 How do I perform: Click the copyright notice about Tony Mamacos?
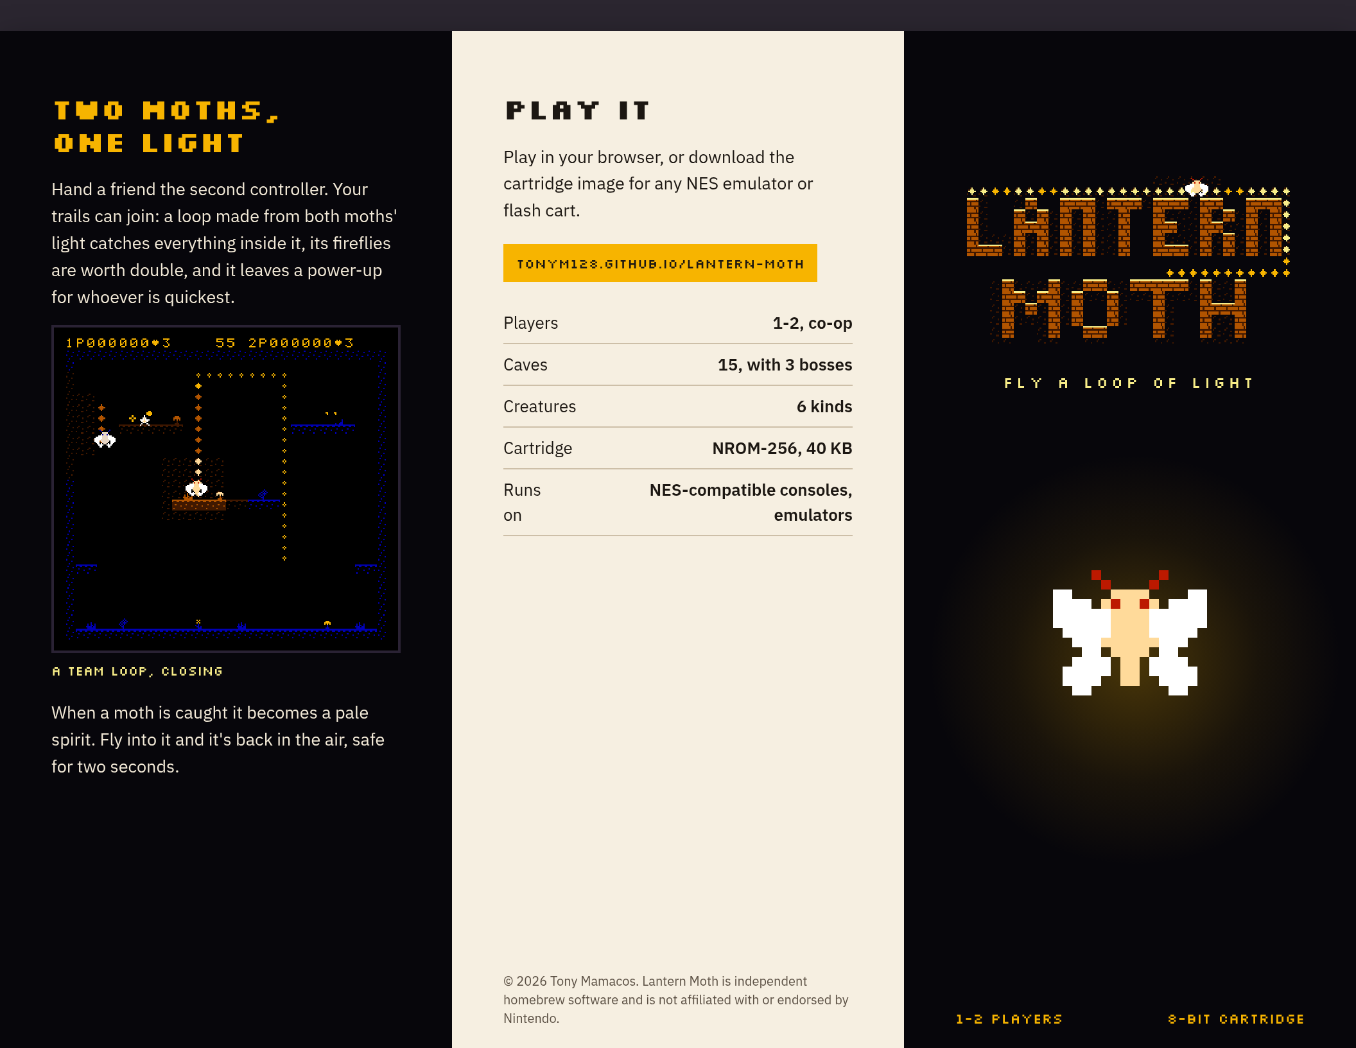[676, 1000]
